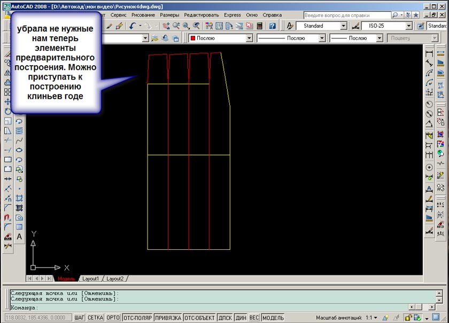Viewport: 449px width, 323px height.
Task: Open the Рисование menu
Action: [143, 15]
